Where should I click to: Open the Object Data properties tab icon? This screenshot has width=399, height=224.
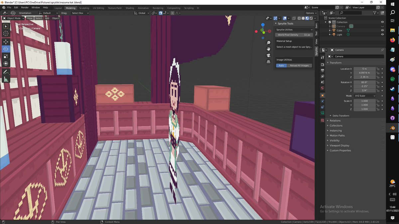pos(322,113)
